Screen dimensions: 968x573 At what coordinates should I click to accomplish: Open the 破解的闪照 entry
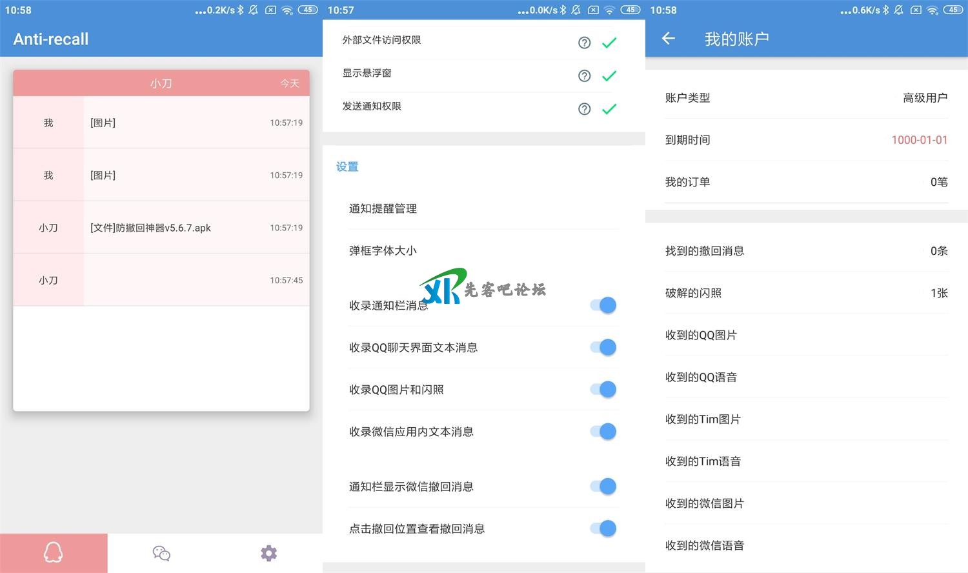click(x=806, y=293)
